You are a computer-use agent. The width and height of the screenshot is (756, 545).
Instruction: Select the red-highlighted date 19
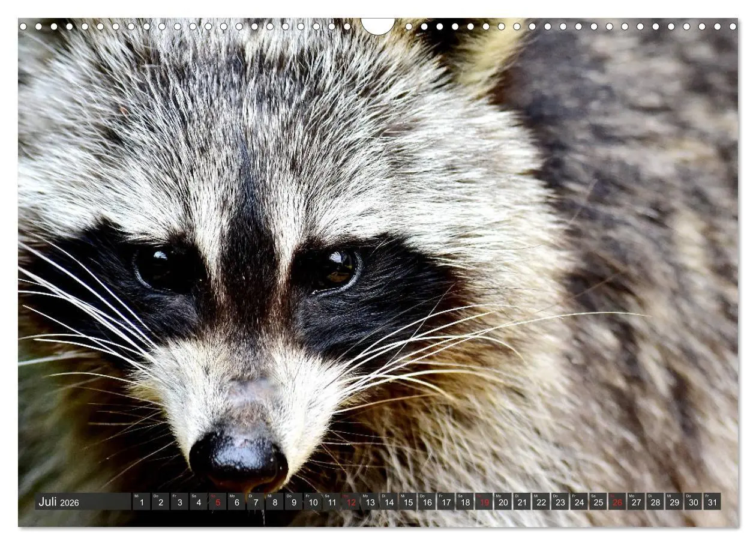(484, 503)
